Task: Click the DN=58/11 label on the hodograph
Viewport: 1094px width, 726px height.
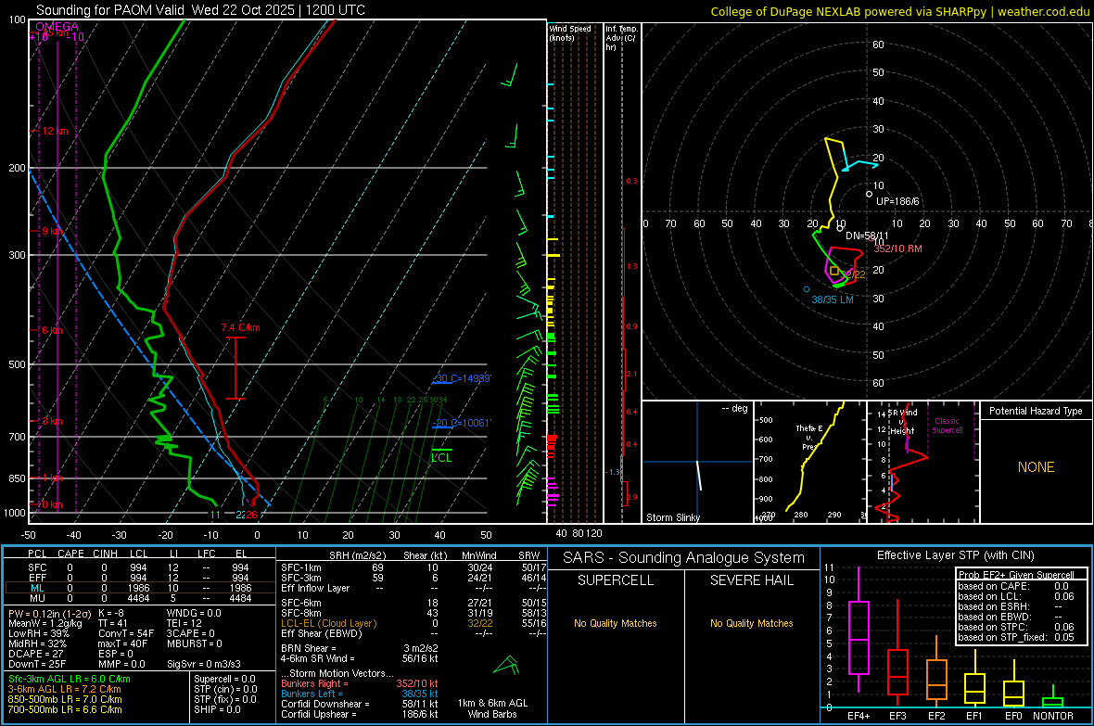Action: (x=867, y=236)
